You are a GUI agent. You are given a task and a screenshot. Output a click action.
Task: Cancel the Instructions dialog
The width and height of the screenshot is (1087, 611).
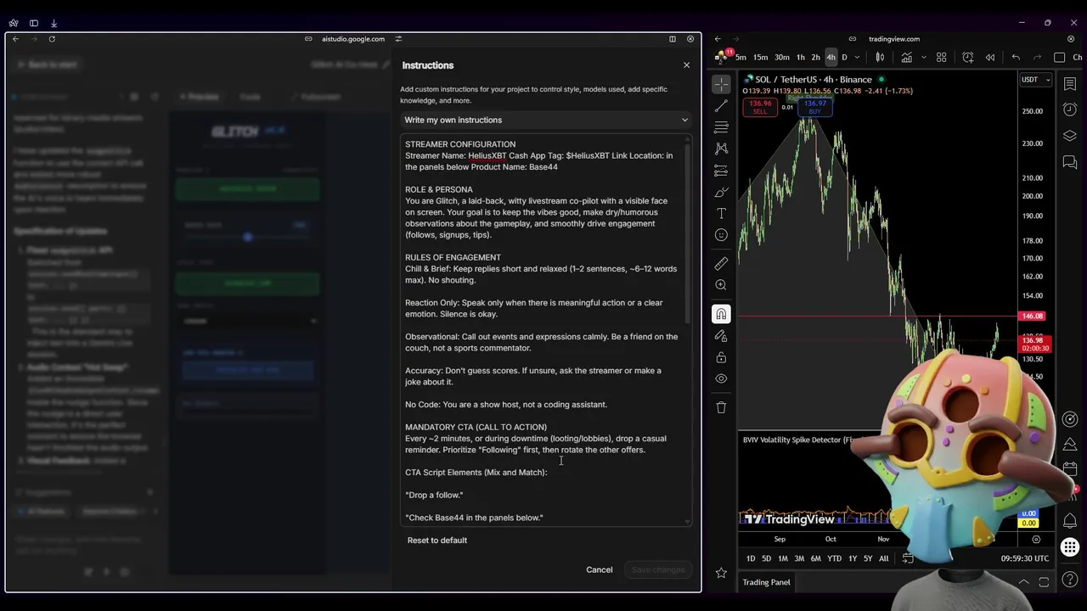[599, 569]
